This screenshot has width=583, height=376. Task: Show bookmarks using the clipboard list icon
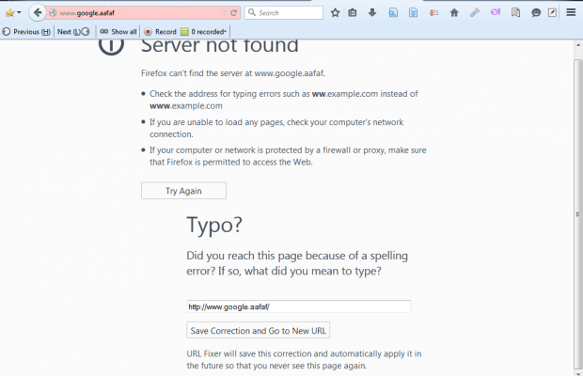352,12
